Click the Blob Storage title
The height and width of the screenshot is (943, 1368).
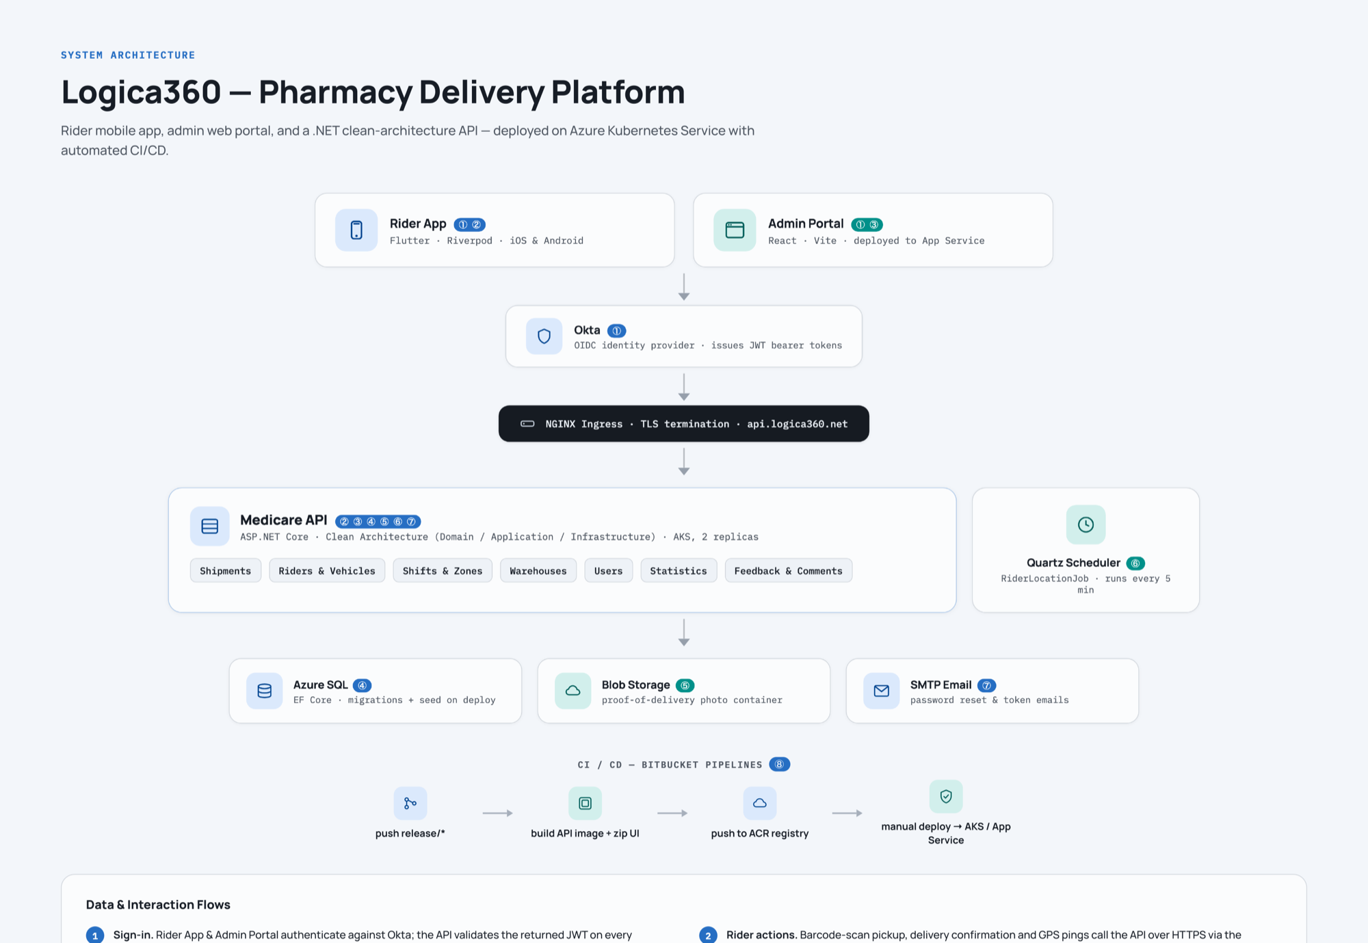636,685
